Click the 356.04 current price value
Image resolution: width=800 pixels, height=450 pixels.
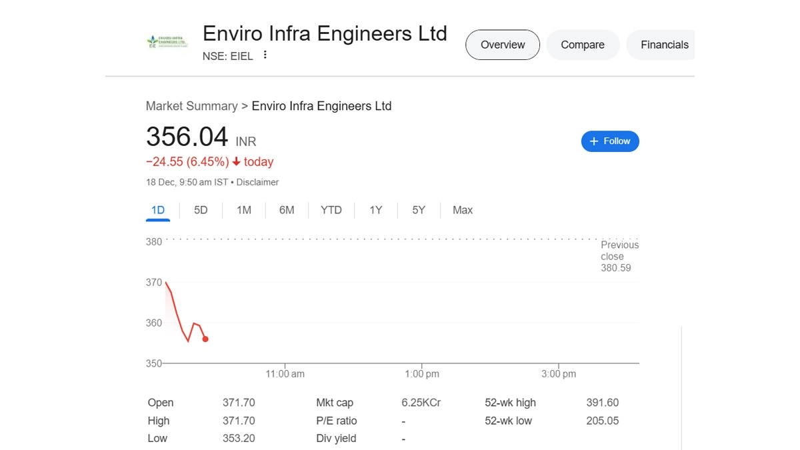click(x=187, y=137)
